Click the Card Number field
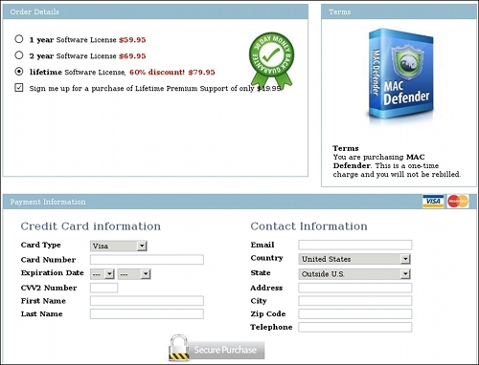 147,259
